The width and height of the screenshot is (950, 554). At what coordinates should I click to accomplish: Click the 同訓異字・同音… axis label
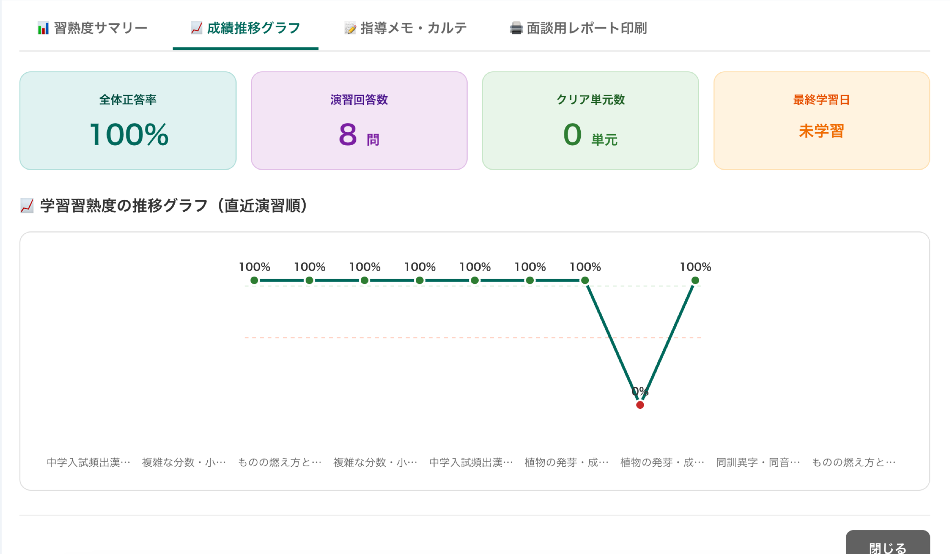(x=758, y=462)
